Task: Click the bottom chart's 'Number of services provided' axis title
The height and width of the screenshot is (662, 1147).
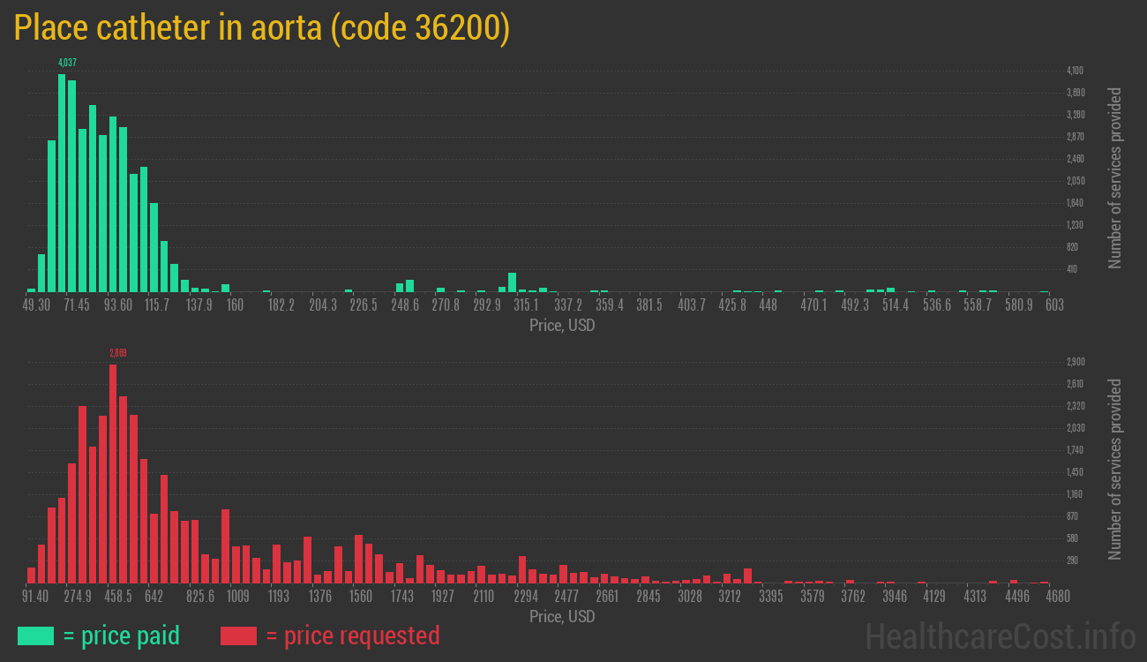Action: coord(1115,469)
